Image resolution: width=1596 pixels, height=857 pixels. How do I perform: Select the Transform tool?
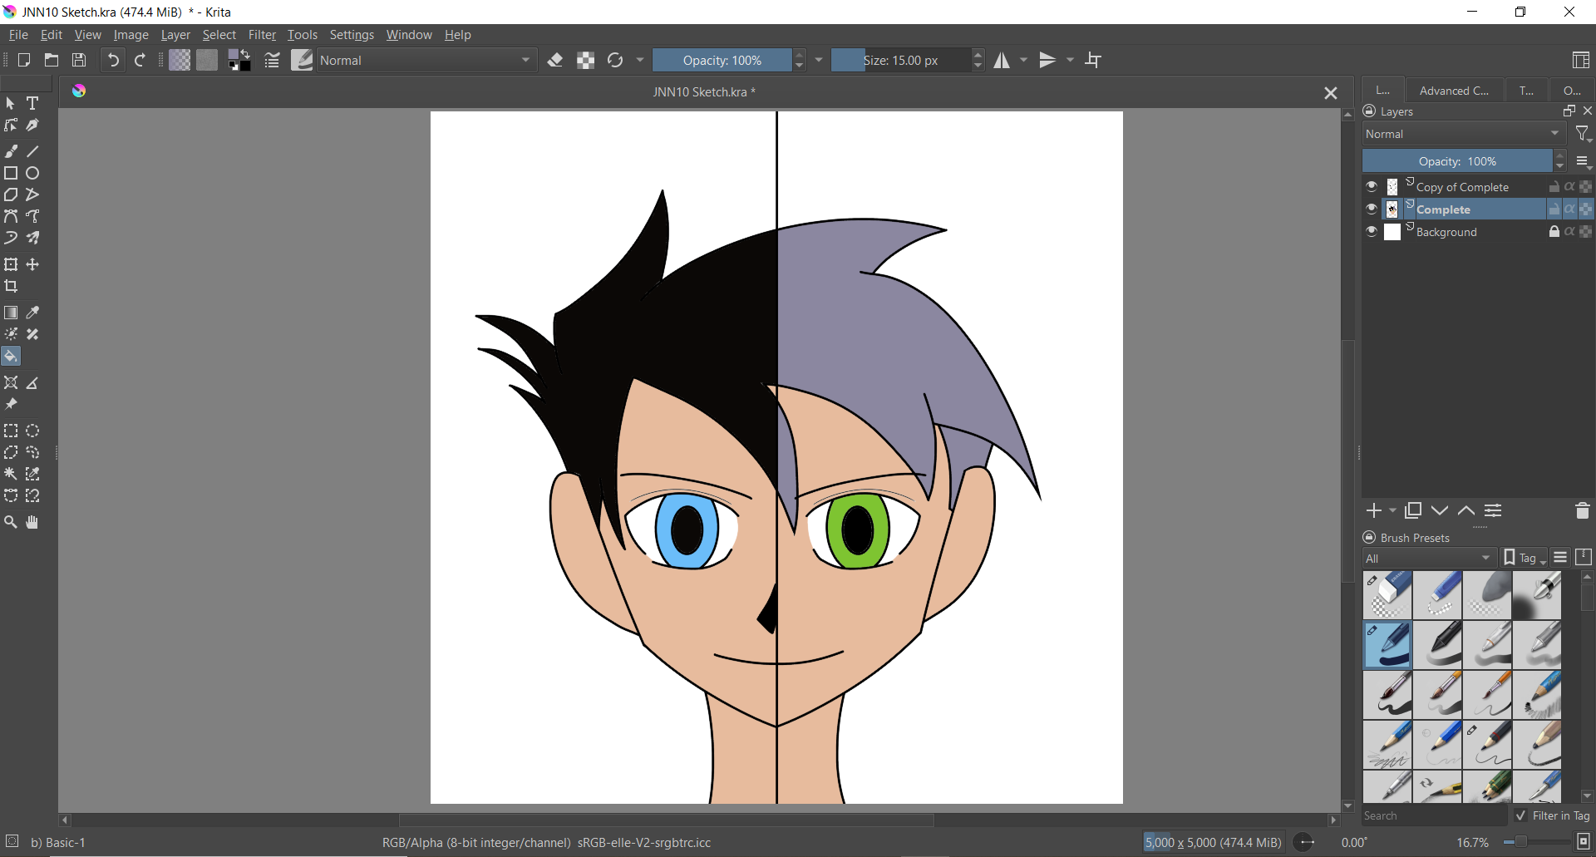pos(11,264)
